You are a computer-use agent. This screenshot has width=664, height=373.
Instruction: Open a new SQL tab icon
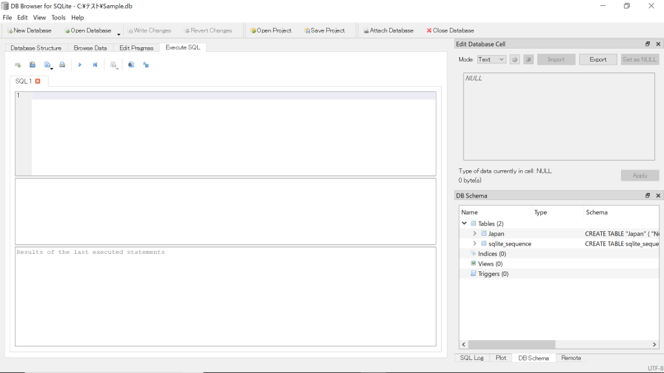coord(18,65)
